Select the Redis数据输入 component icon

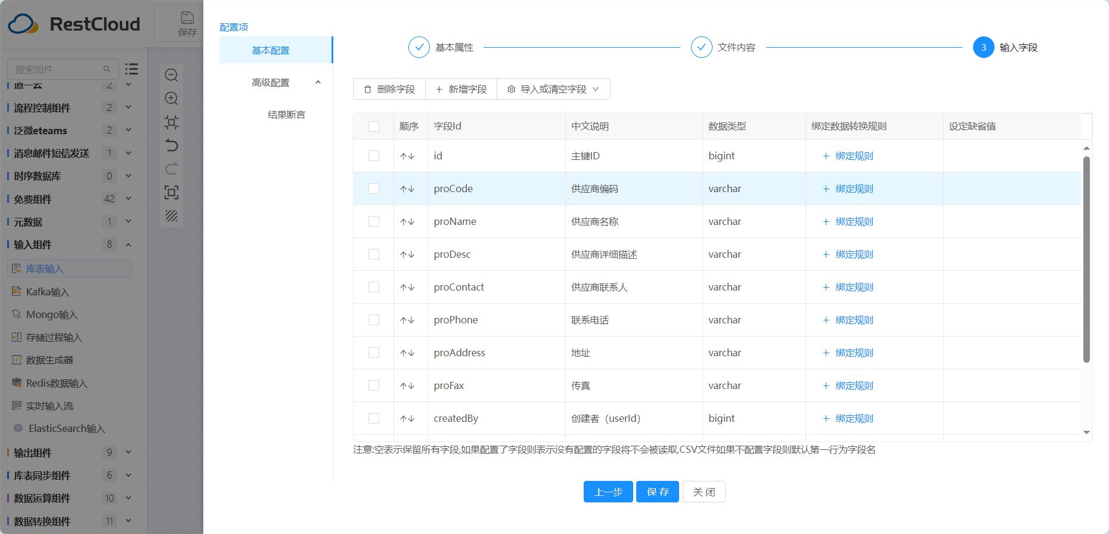coord(17,383)
